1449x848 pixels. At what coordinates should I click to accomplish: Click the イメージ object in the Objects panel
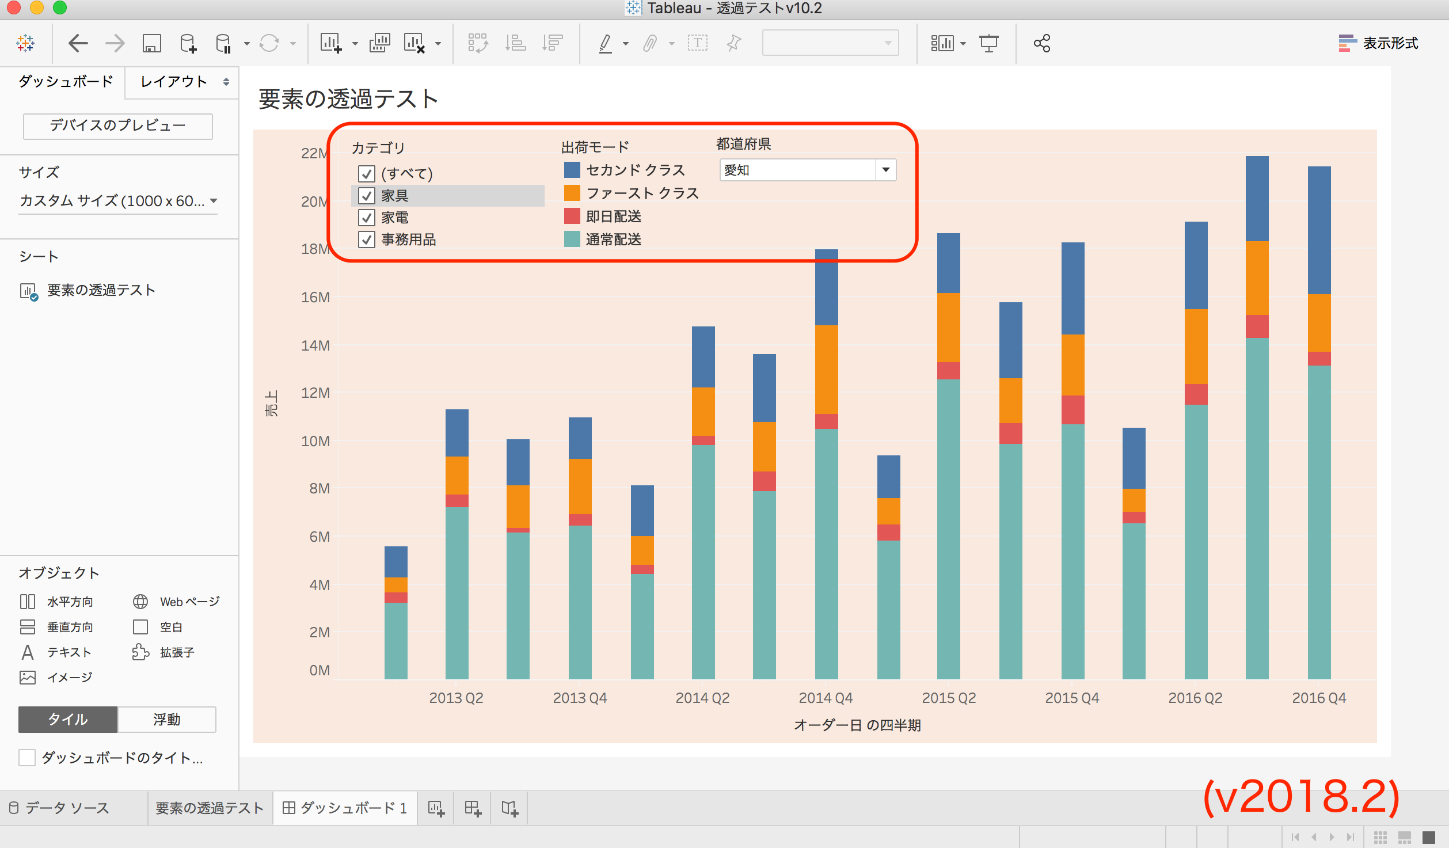[x=28, y=678]
